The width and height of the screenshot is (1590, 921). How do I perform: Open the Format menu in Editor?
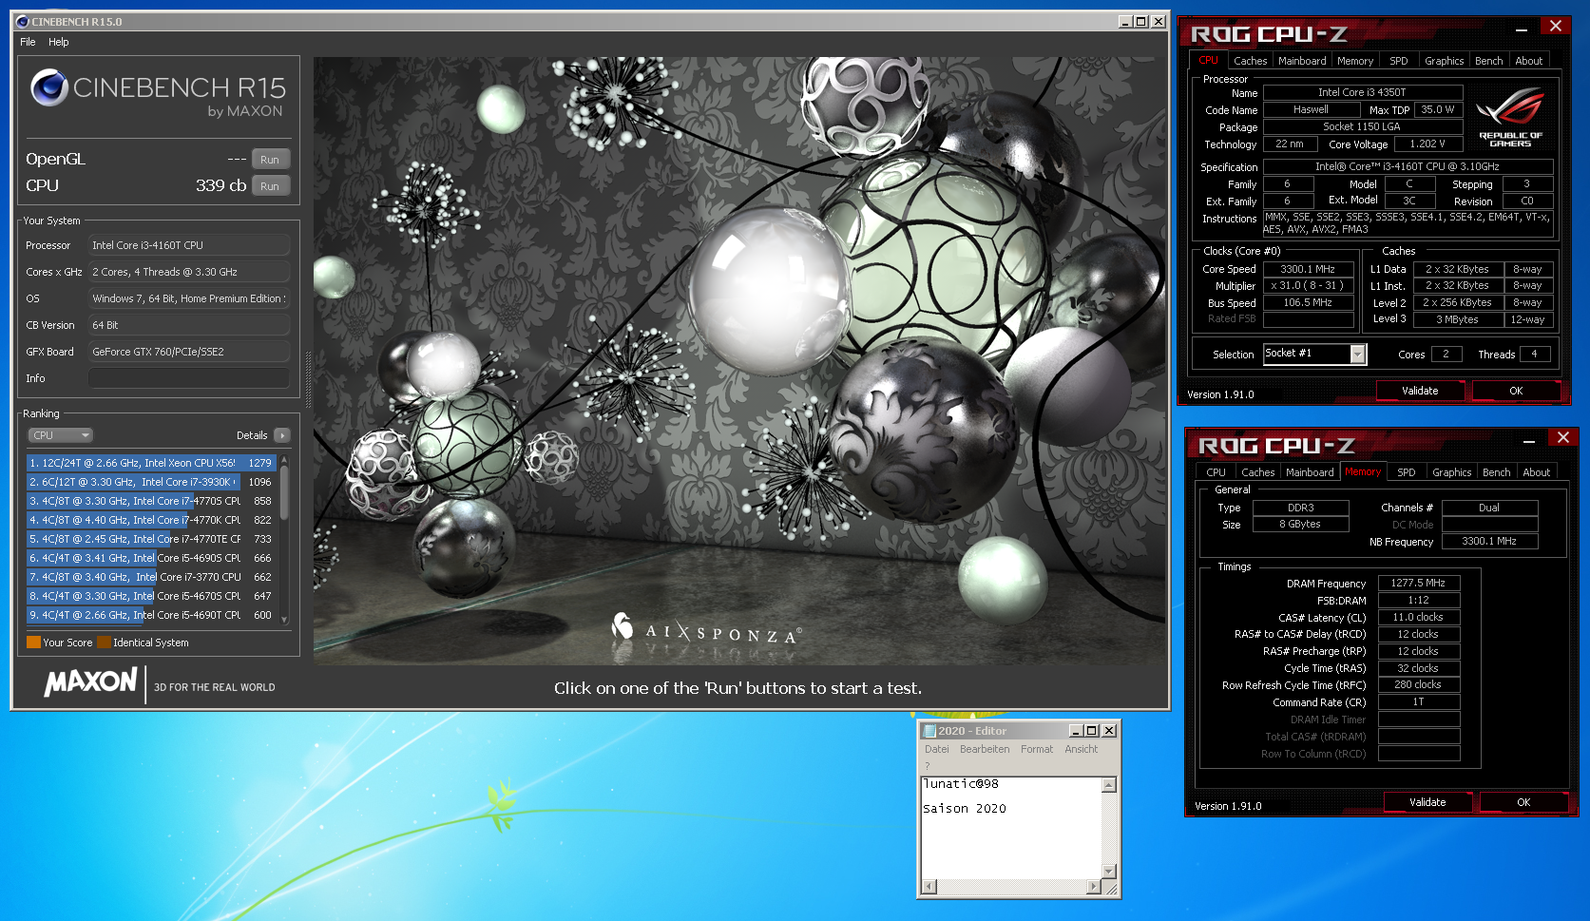point(1037,749)
